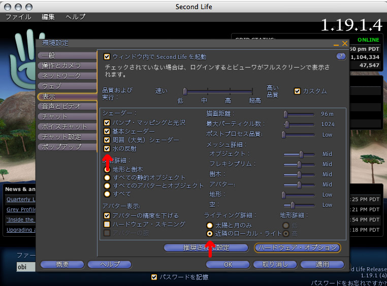The image size is (387, 286).
Task: Adjust the オブジェクト mesh detail slider
Action: click(x=299, y=154)
